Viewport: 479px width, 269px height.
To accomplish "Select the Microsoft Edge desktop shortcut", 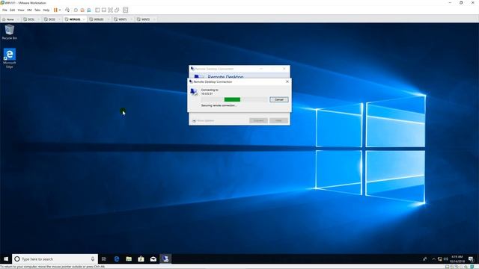I will 10,58.
